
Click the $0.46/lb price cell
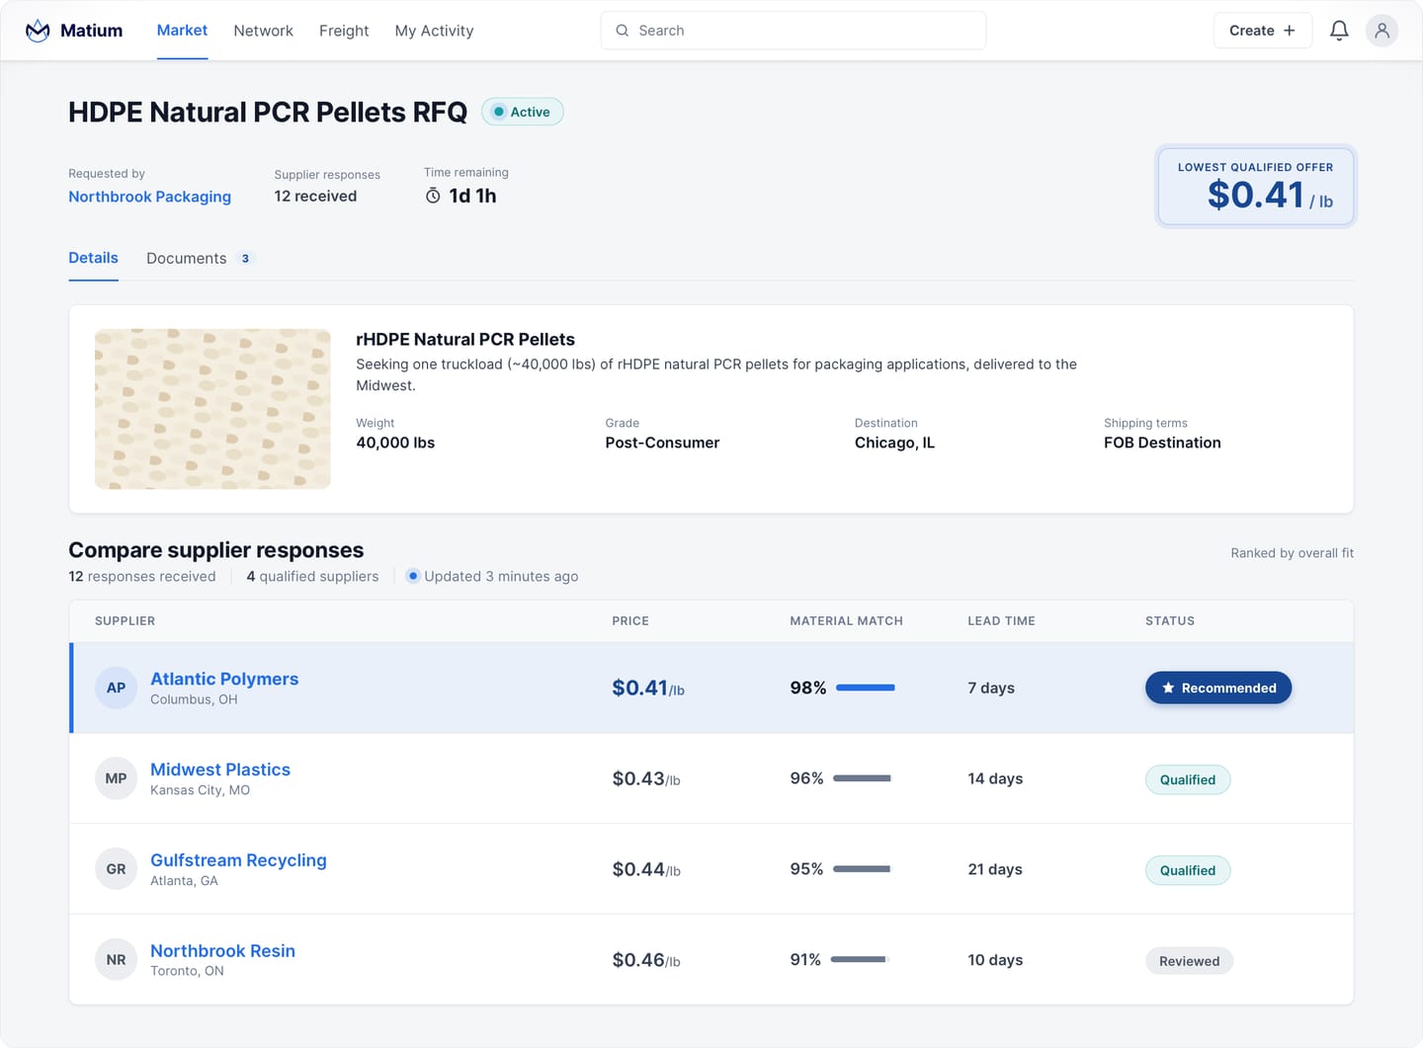(646, 960)
